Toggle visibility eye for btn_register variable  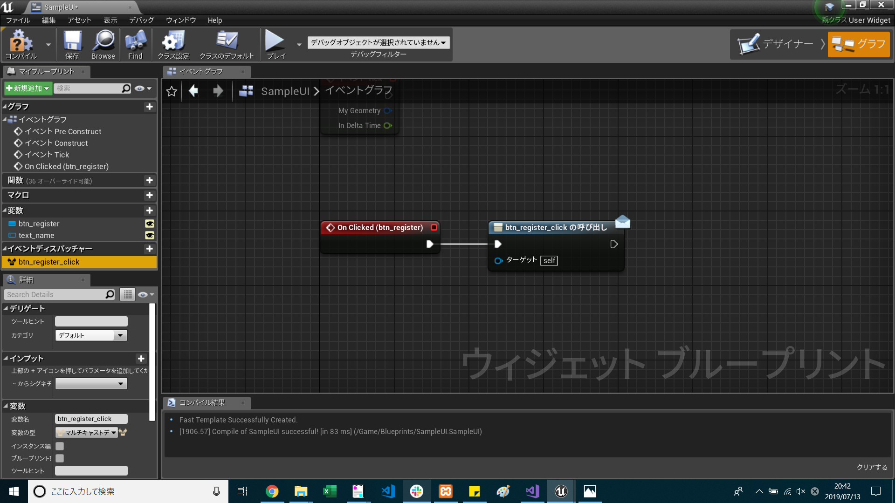coord(150,224)
